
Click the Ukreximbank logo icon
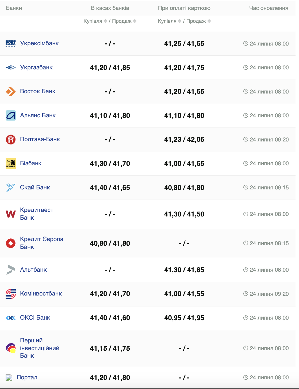coord(11,44)
